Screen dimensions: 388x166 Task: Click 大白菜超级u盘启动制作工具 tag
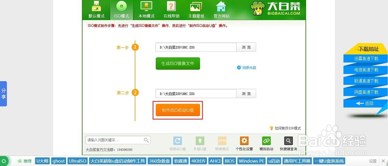coord(118,161)
